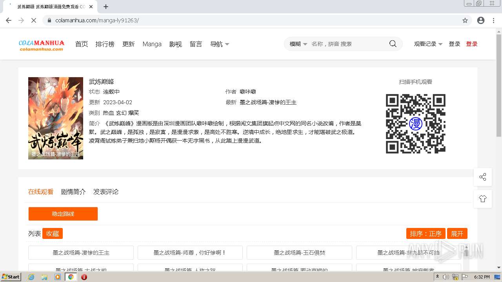
Task: Open chapter 墨之战场篇-凄惨的王主 in list
Action: coord(81,253)
